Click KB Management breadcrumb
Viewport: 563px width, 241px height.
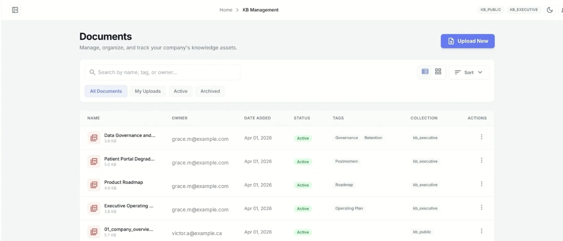(x=260, y=10)
